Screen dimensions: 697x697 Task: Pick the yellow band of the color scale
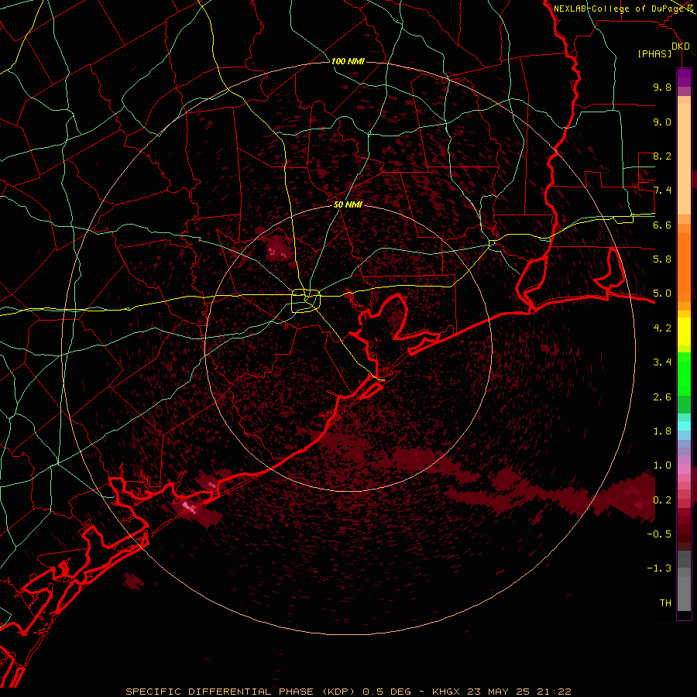click(x=684, y=331)
